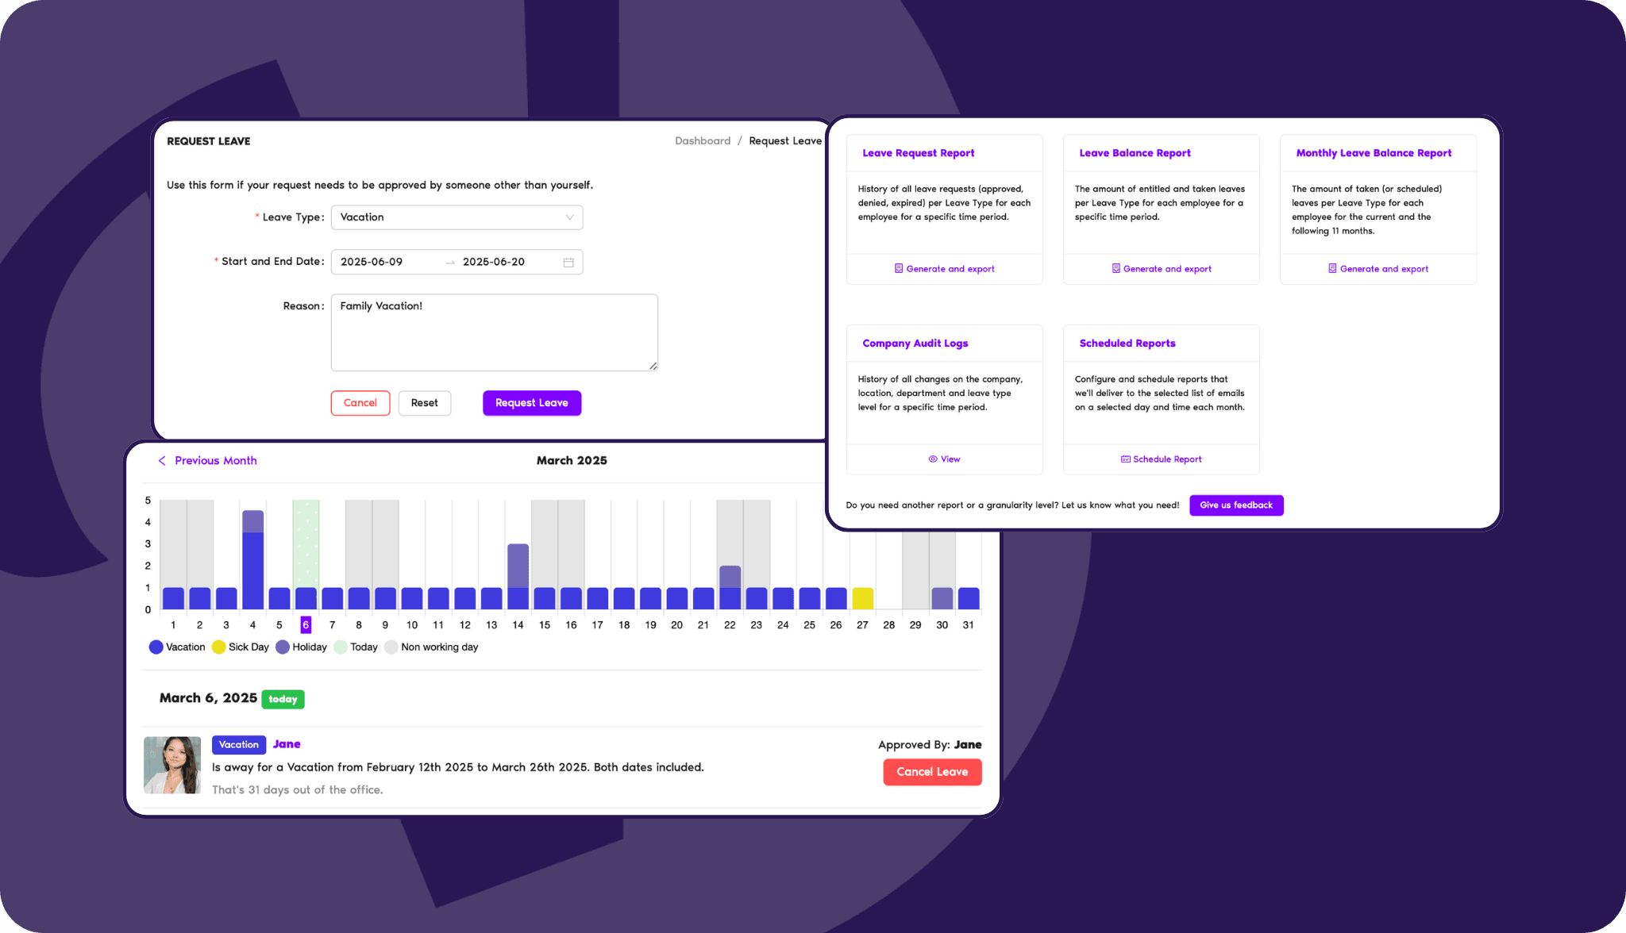Click the Cancel button on the leave form
This screenshot has width=1626, height=933.
pyautogui.click(x=360, y=403)
